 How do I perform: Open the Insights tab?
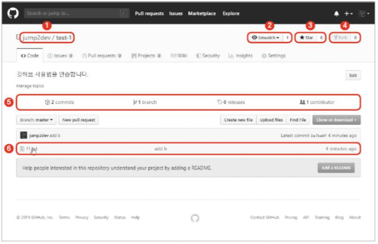click(x=240, y=56)
